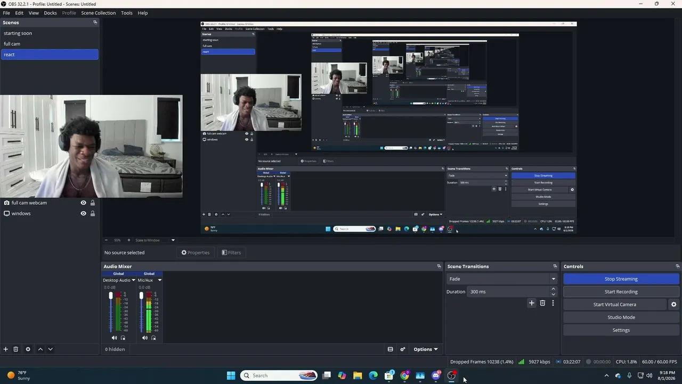This screenshot has height=384, width=682.
Task: Open the Edit menu
Action: (x=19, y=13)
